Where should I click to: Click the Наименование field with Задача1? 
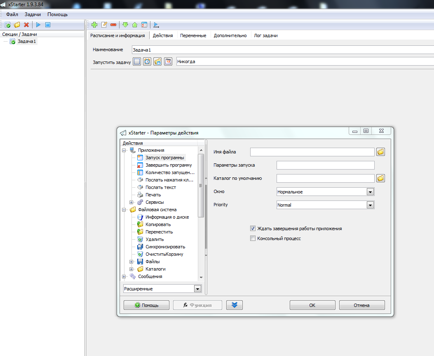283,50
